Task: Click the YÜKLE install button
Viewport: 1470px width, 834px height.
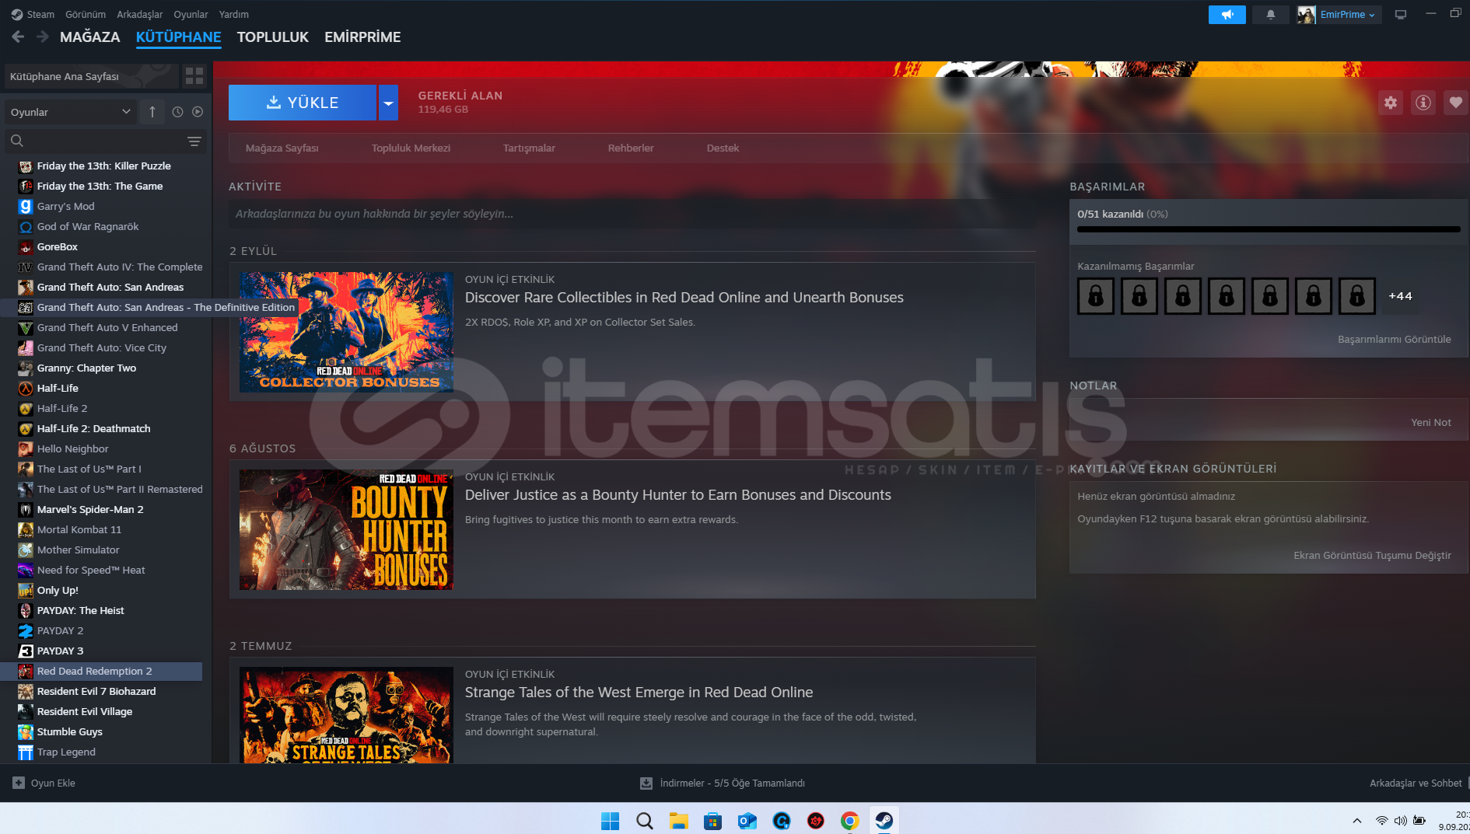Action: [x=303, y=103]
